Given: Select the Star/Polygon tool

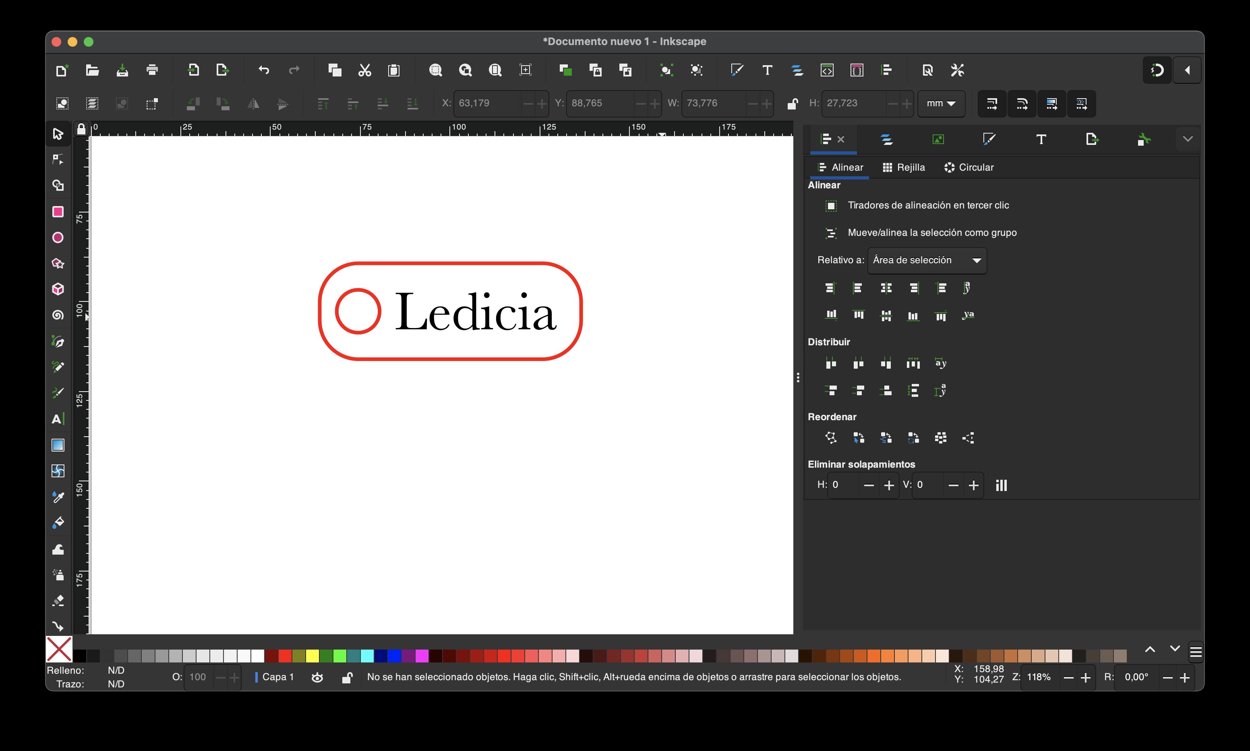Looking at the screenshot, I should (x=58, y=263).
